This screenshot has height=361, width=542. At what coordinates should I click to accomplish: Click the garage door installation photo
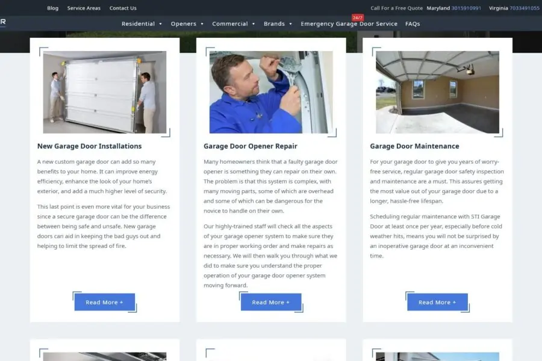pyautogui.click(x=105, y=92)
